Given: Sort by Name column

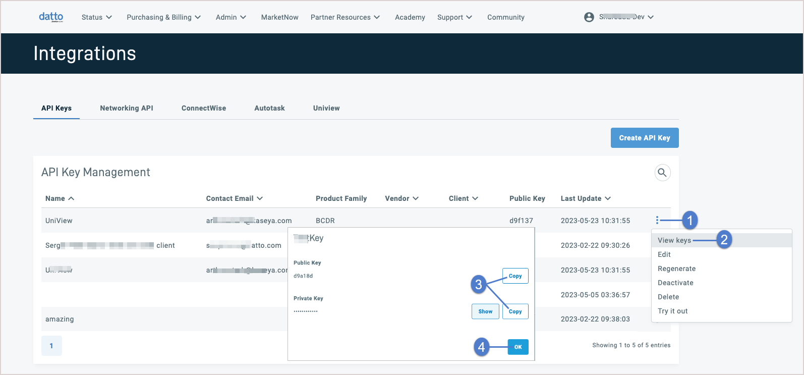Looking at the screenshot, I should 60,198.
